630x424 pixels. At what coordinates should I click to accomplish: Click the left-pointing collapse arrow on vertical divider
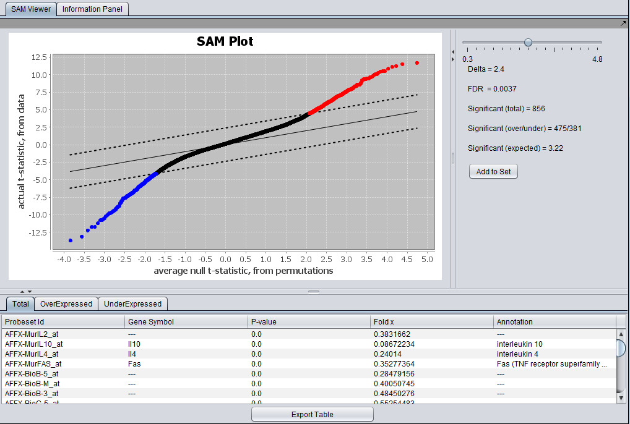pyautogui.click(x=453, y=51)
